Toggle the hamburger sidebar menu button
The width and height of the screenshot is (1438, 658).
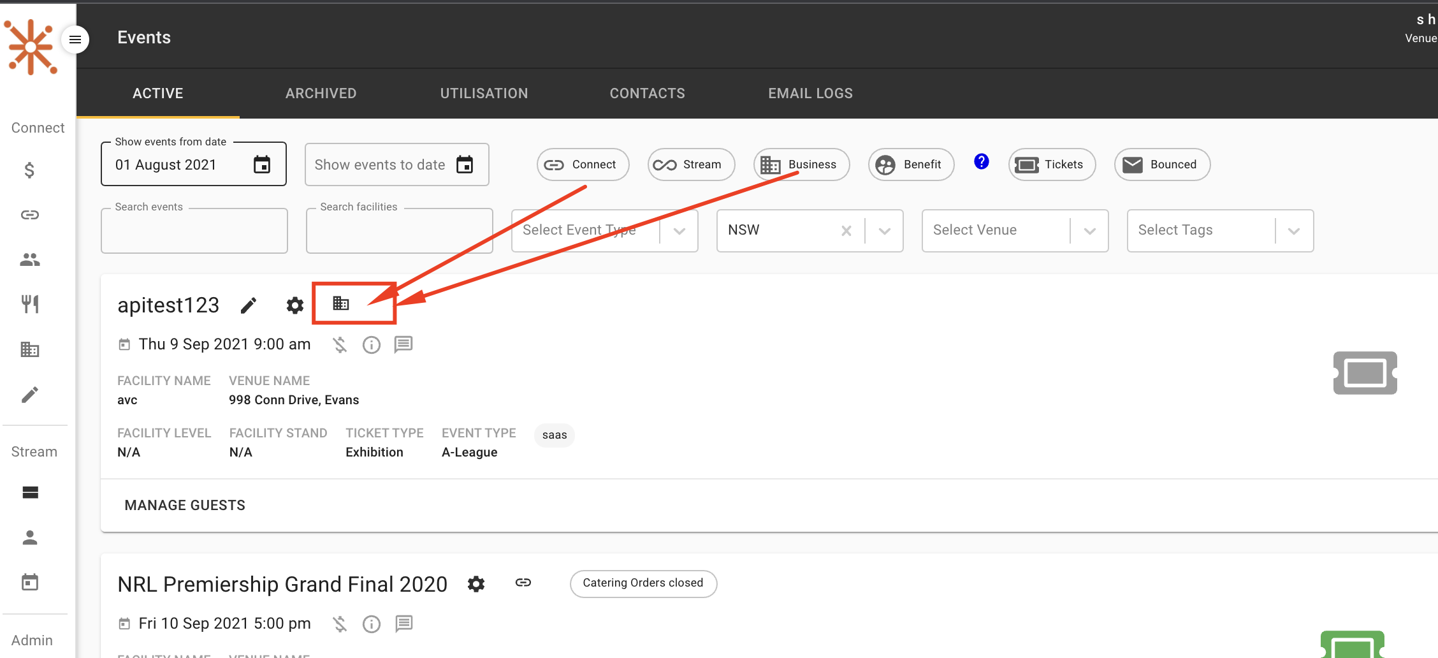[x=75, y=40]
